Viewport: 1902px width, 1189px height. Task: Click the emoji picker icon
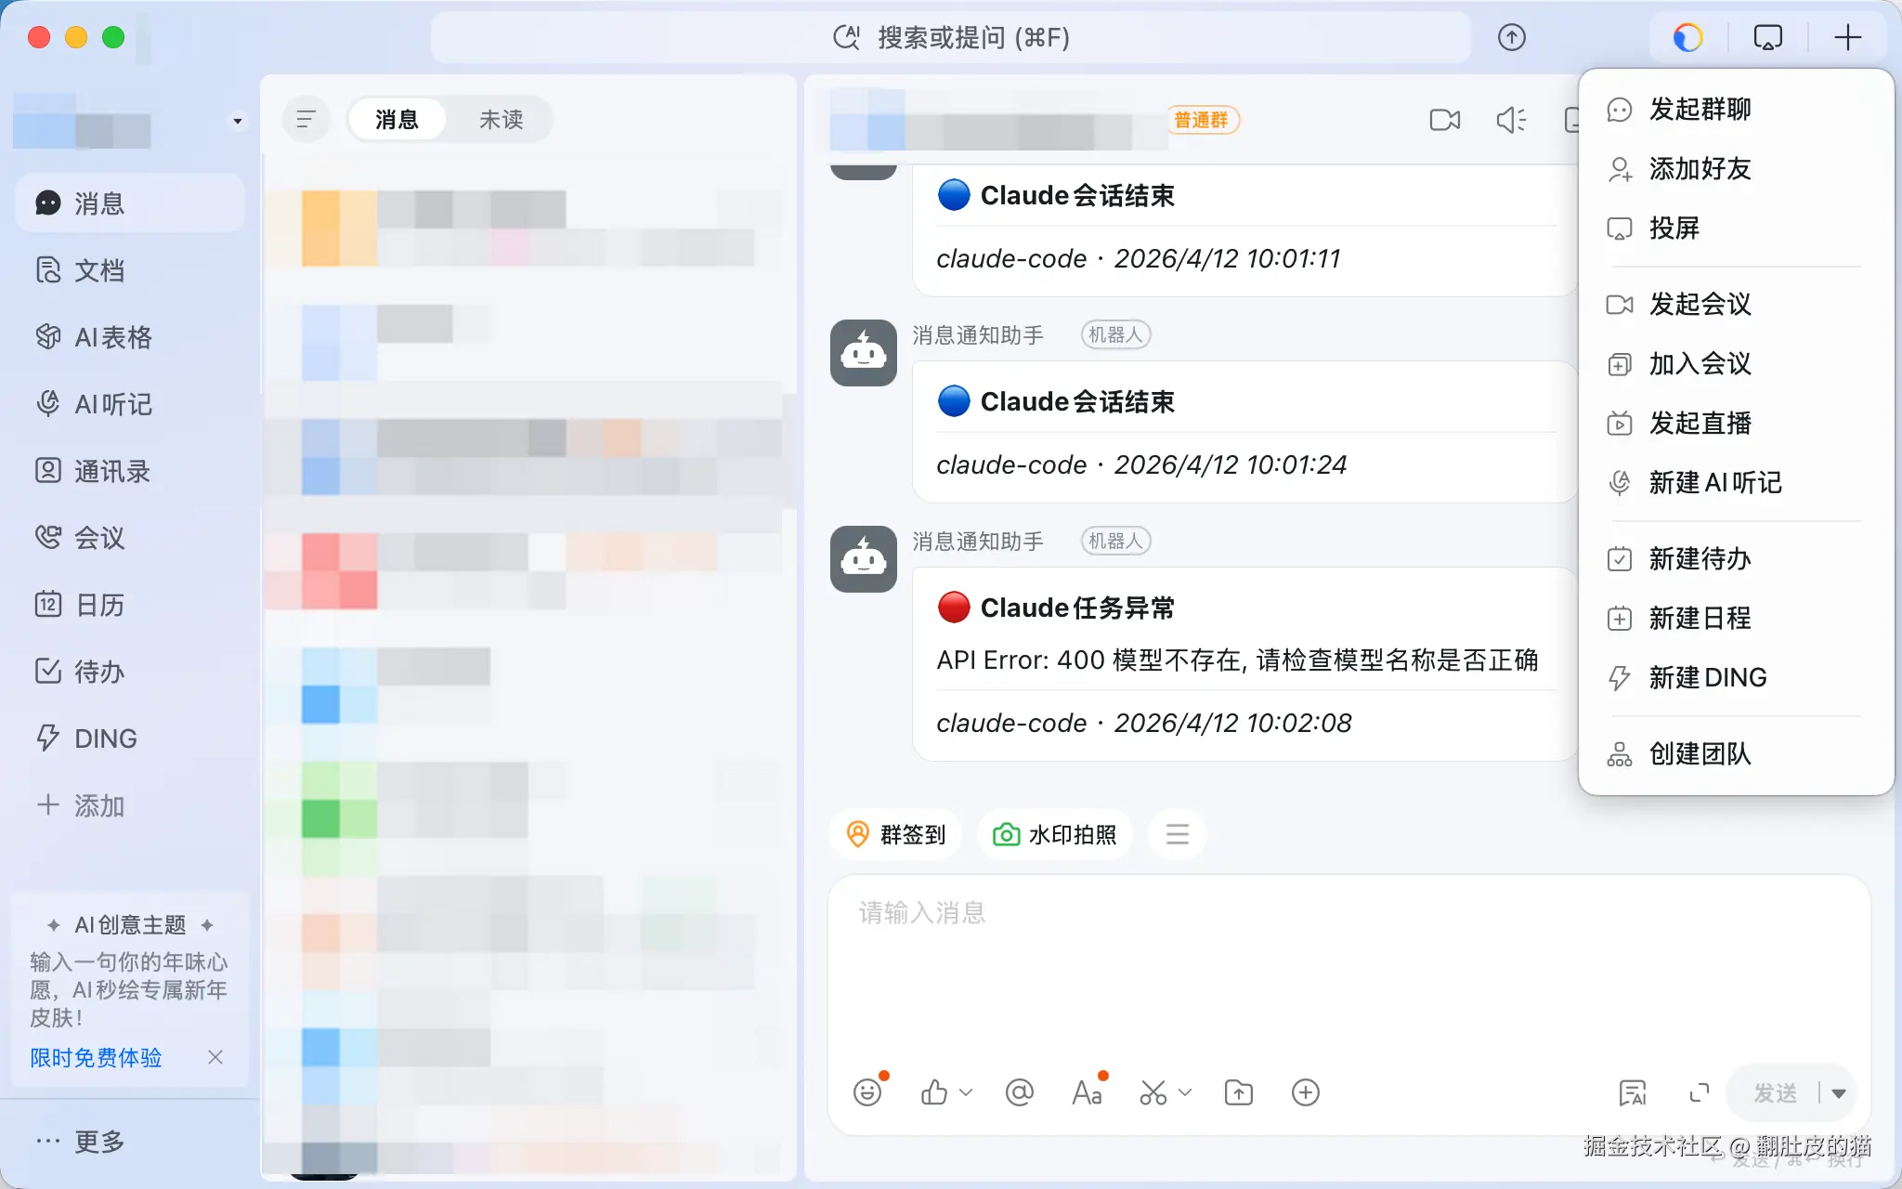click(866, 1092)
